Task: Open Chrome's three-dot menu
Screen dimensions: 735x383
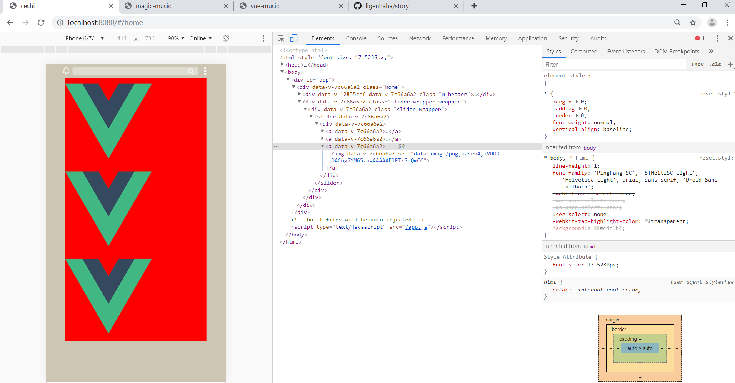Action: point(727,23)
